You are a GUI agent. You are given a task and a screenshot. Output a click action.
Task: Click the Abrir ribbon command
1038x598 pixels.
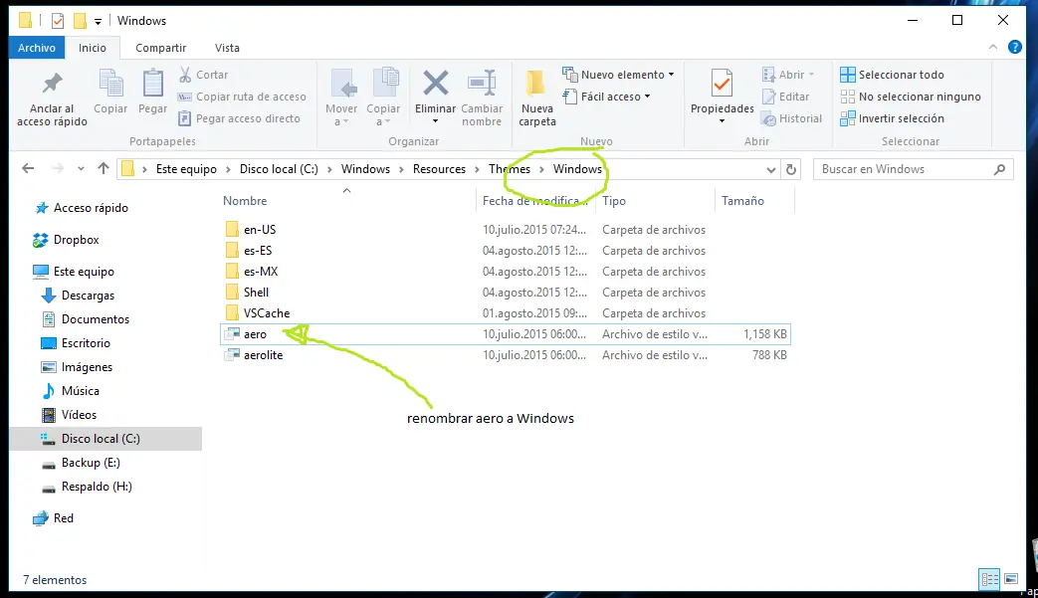click(x=788, y=75)
